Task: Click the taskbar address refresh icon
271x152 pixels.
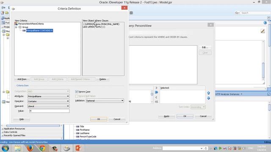Action: 206,148
